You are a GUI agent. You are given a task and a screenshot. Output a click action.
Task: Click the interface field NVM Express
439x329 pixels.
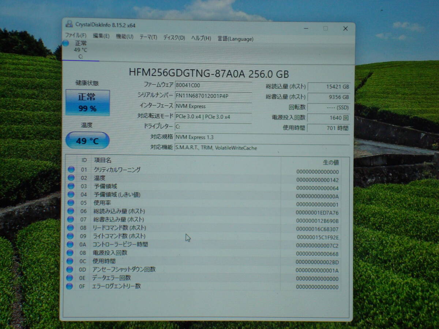click(213, 106)
